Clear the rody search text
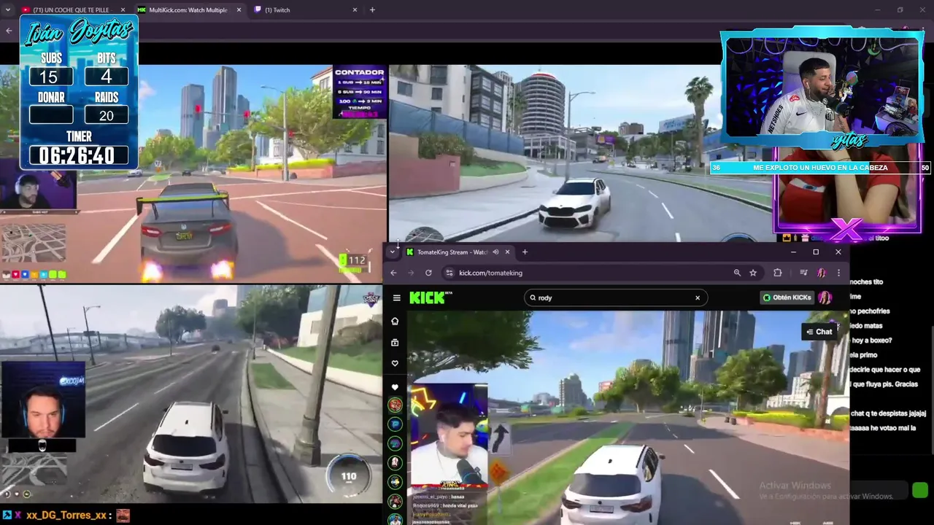934x525 pixels. 698,297
